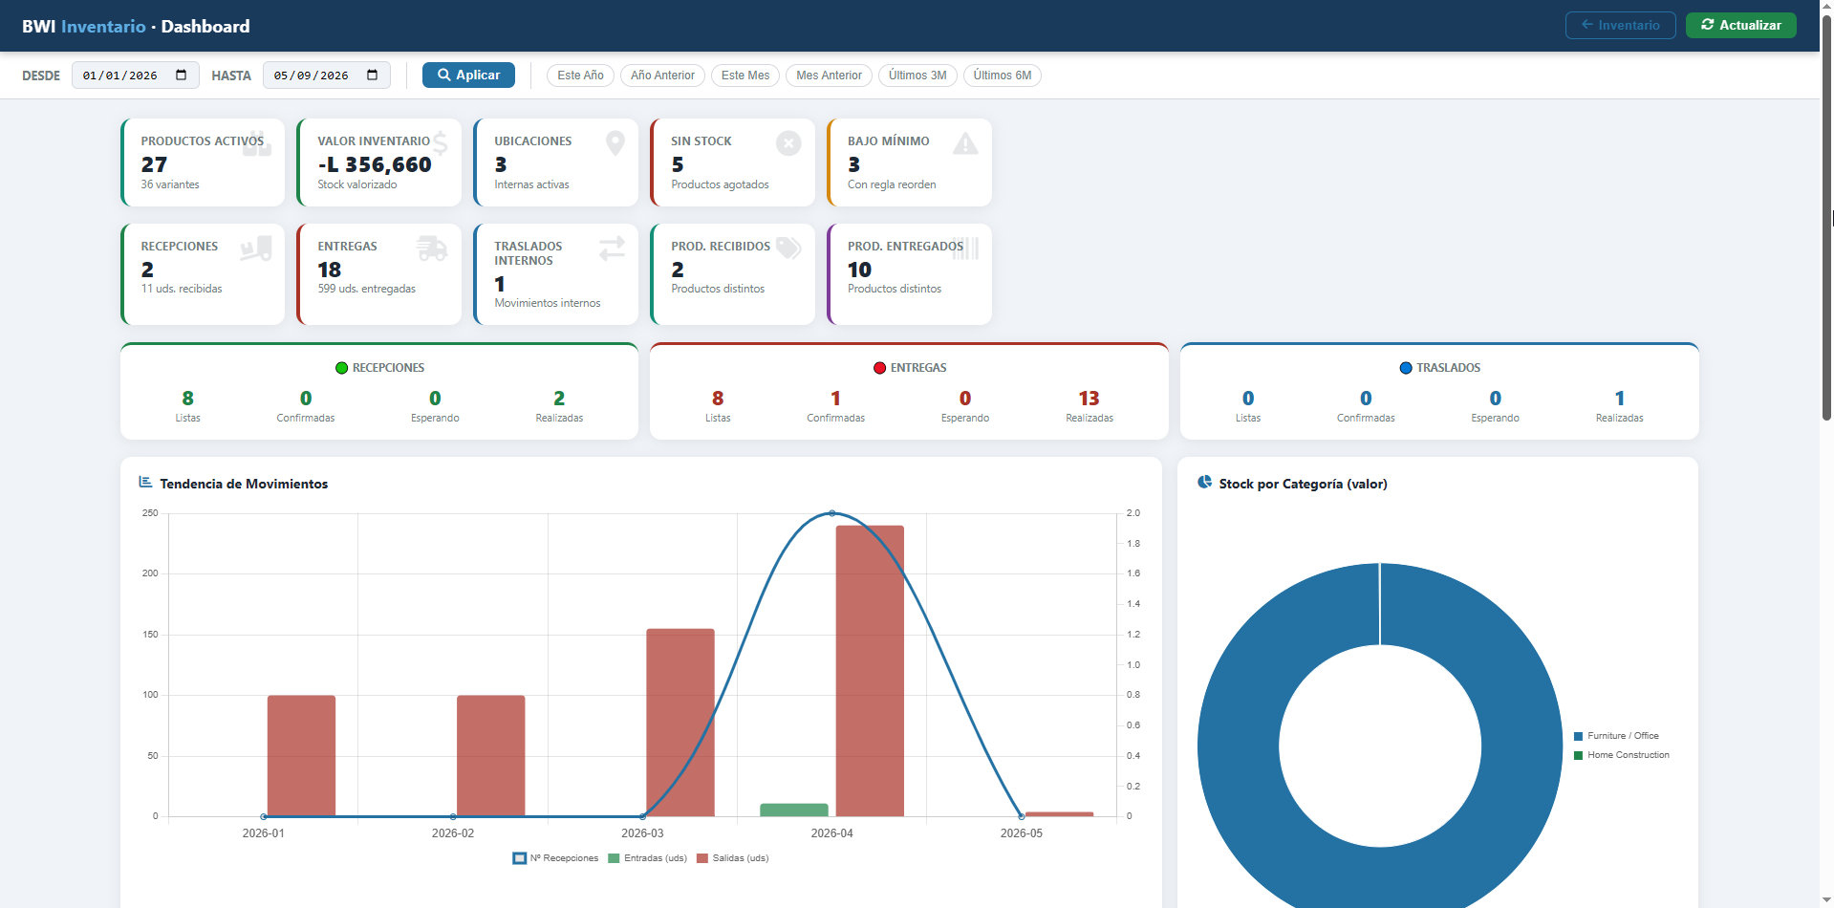Click Traslados Realizadas count 1
The width and height of the screenshot is (1834, 908).
[x=1619, y=399]
